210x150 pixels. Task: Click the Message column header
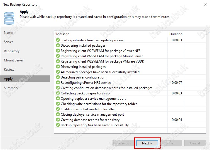(x=63, y=34)
